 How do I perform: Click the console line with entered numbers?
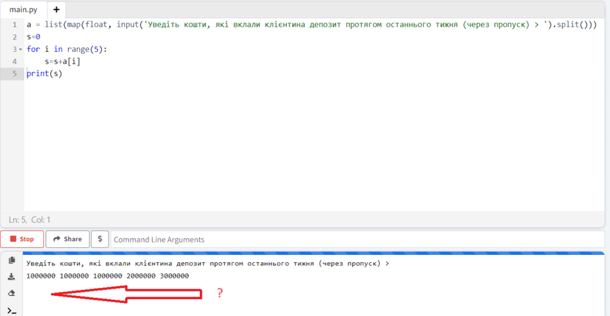[108, 276]
